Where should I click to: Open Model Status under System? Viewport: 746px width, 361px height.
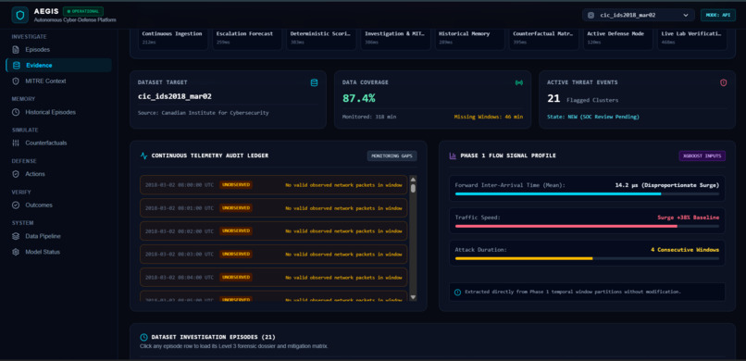click(43, 252)
